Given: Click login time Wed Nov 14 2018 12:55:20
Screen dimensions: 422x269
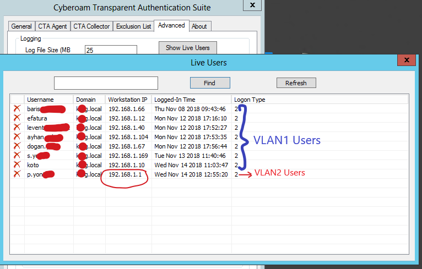Looking at the screenshot, I should [191, 174].
